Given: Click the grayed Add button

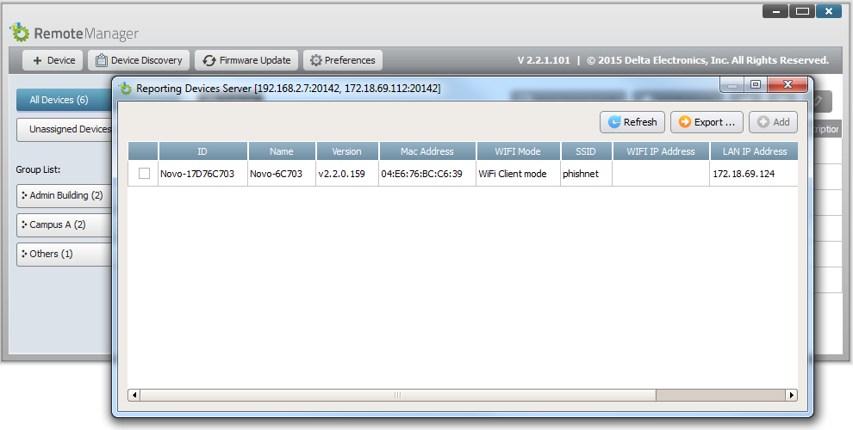Looking at the screenshot, I should [773, 122].
